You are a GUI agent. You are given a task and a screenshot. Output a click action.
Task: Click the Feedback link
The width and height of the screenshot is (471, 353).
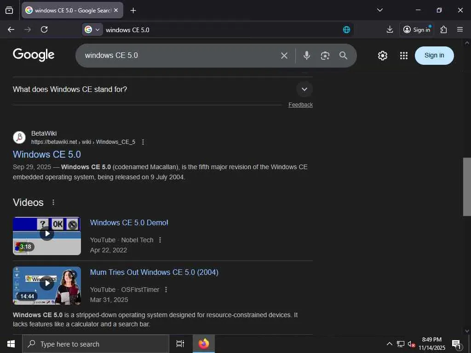click(300, 105)
